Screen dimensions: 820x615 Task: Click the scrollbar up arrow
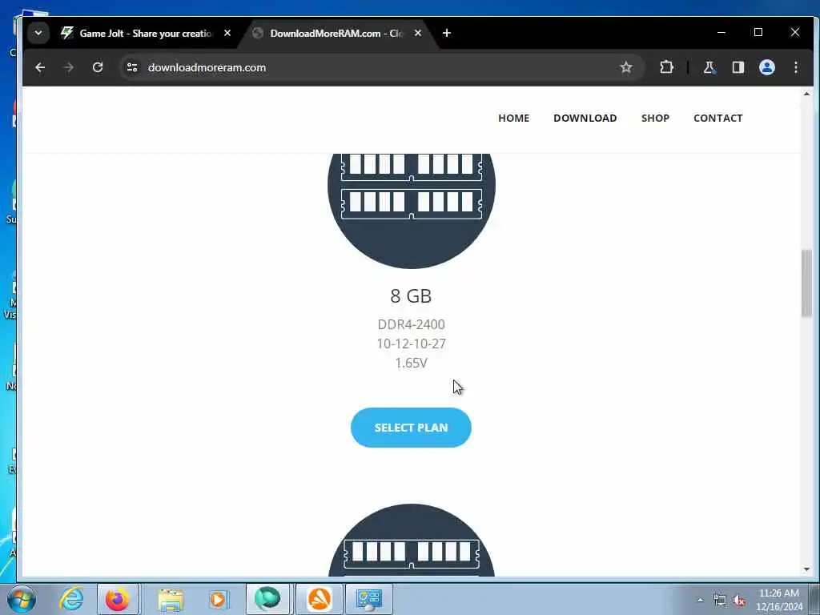(806, 94)
